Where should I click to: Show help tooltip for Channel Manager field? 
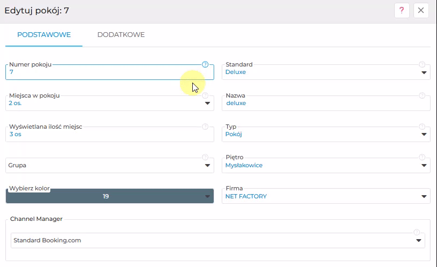(416, 232)
